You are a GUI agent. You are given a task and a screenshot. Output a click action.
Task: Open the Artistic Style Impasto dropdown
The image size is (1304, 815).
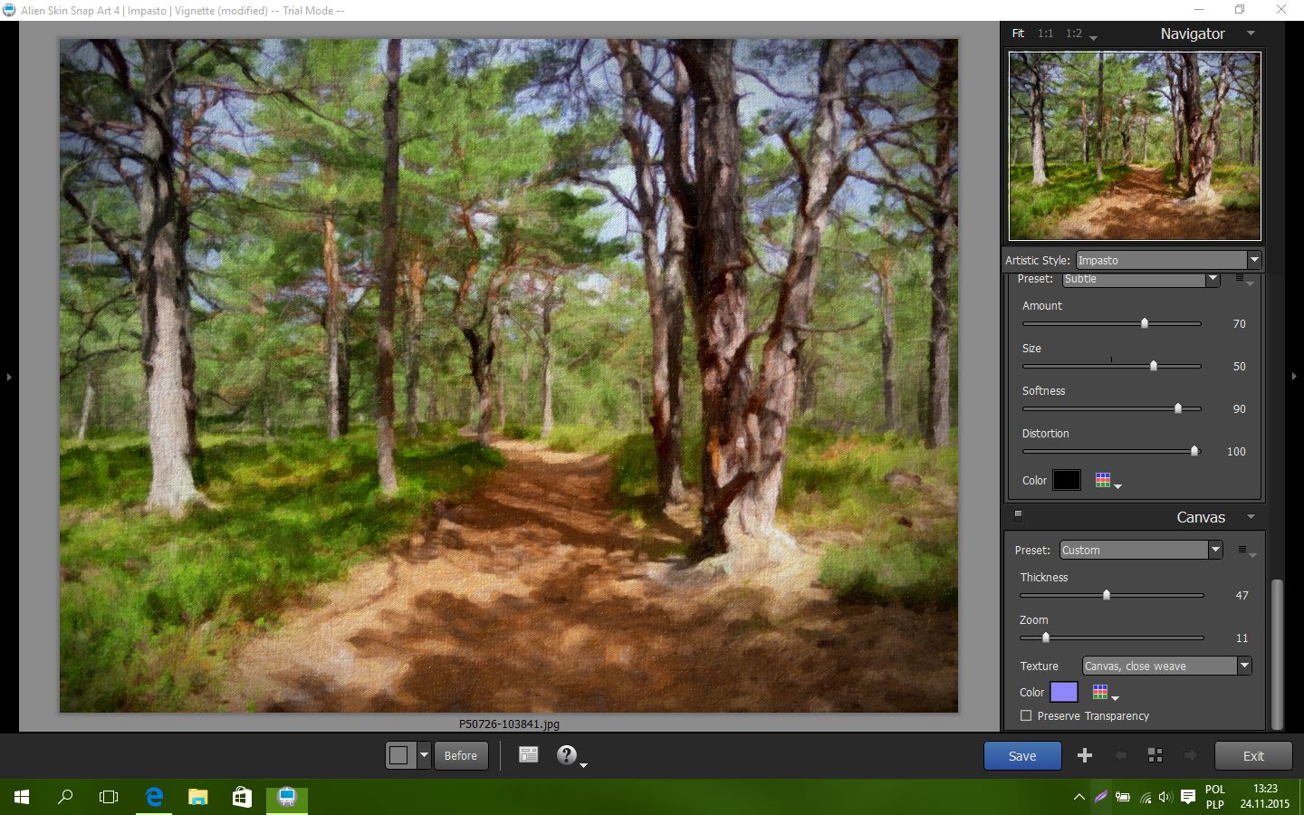click(x=1168, y=260)
